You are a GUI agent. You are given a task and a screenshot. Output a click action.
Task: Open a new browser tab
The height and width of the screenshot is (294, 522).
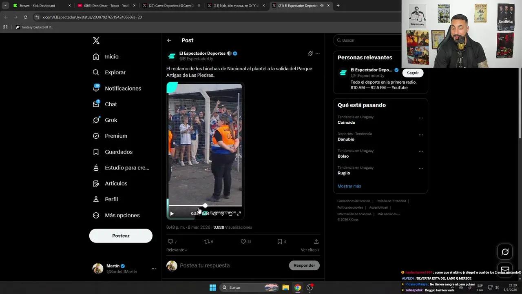click(x=338, y=6)
